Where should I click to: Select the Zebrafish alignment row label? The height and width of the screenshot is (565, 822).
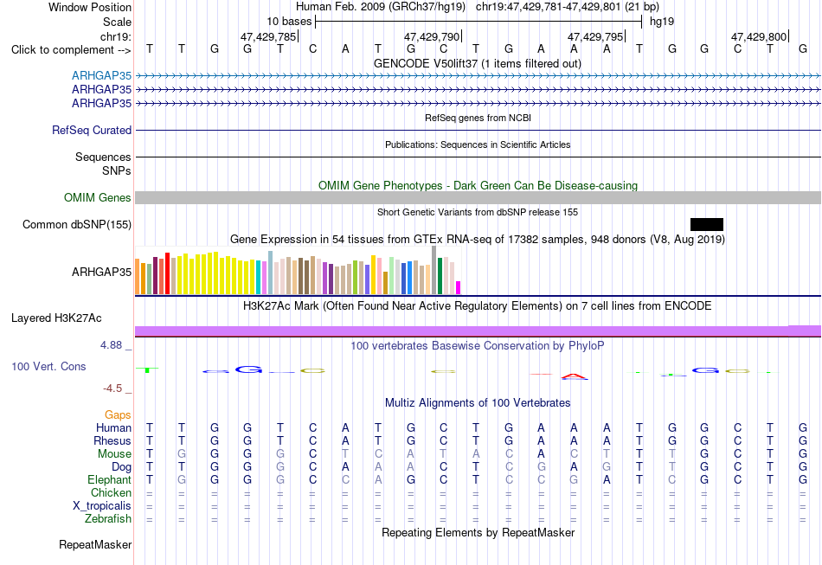point(108,518)
